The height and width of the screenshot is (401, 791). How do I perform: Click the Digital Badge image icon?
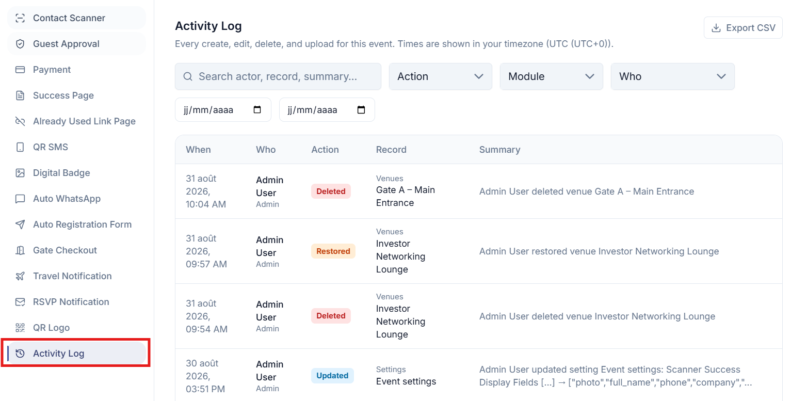point(20,173)
